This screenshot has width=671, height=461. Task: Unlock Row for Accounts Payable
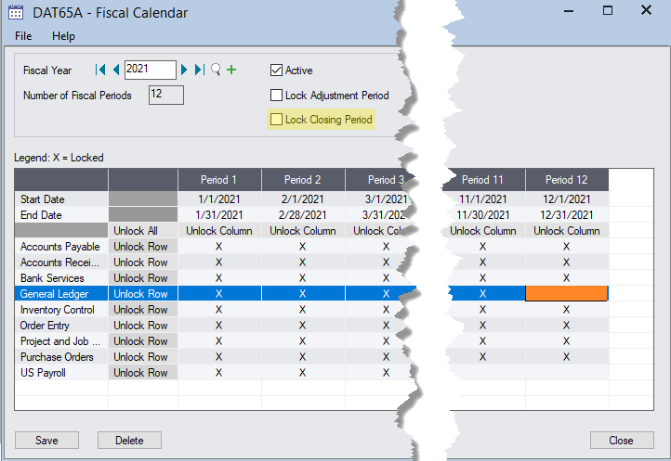(x=143, y=247)
